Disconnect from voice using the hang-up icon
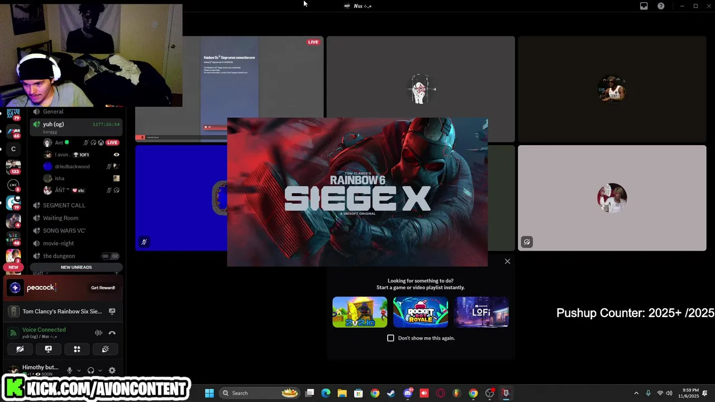Screen dimensions: 715x402 point(112,333)
